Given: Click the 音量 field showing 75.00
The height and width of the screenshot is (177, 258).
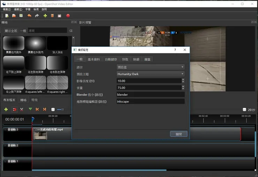Looking at the screenshot, I should click(149, 88).
